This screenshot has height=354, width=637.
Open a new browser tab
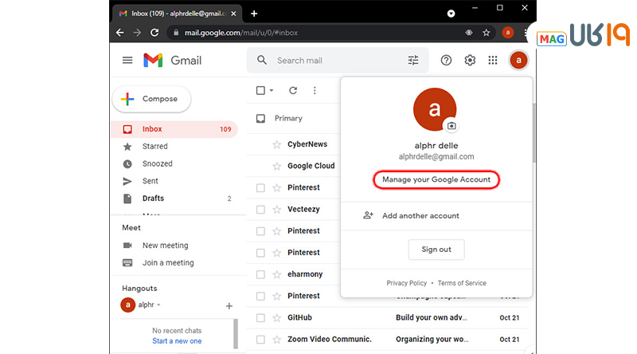click(254, 14)
